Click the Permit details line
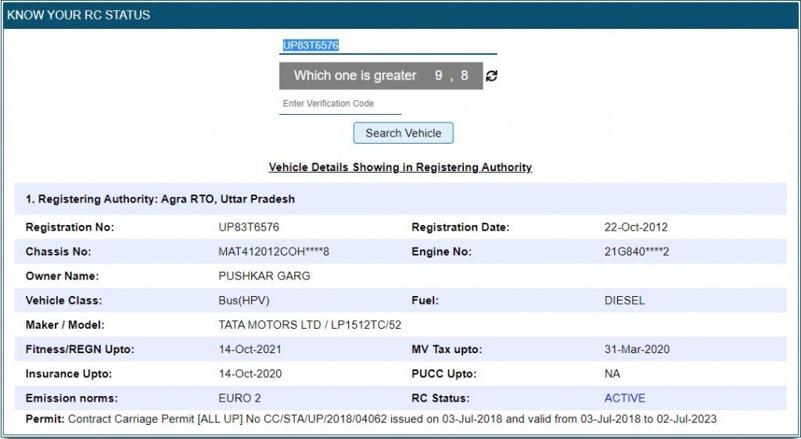 pyautogui.click(x=371, y=419)
